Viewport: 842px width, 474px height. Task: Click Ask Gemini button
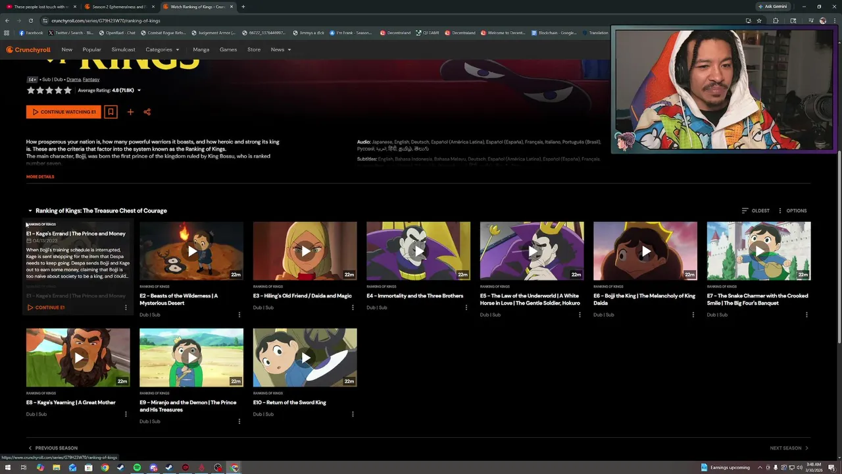772,7
